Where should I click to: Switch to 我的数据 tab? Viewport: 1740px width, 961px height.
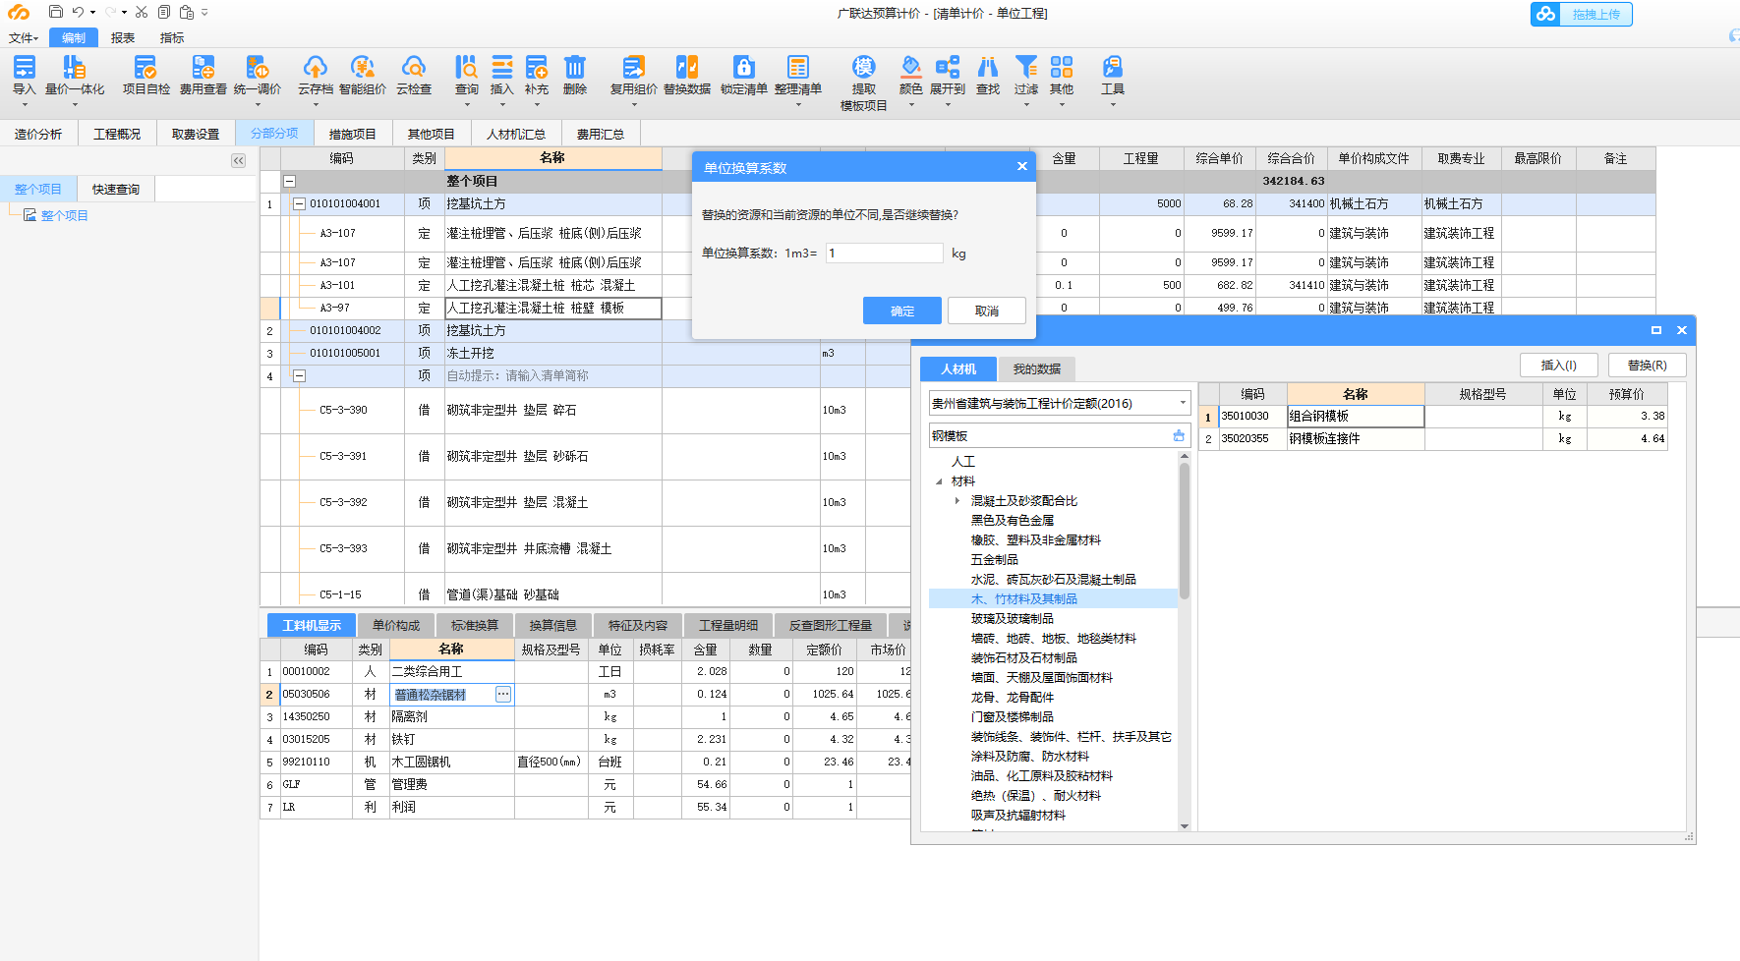tap(1037, 368)
